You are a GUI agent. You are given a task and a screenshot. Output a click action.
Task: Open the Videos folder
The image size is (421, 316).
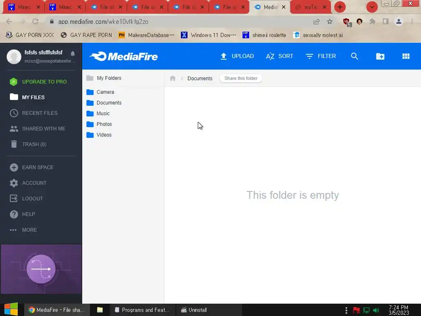point(99,135)
